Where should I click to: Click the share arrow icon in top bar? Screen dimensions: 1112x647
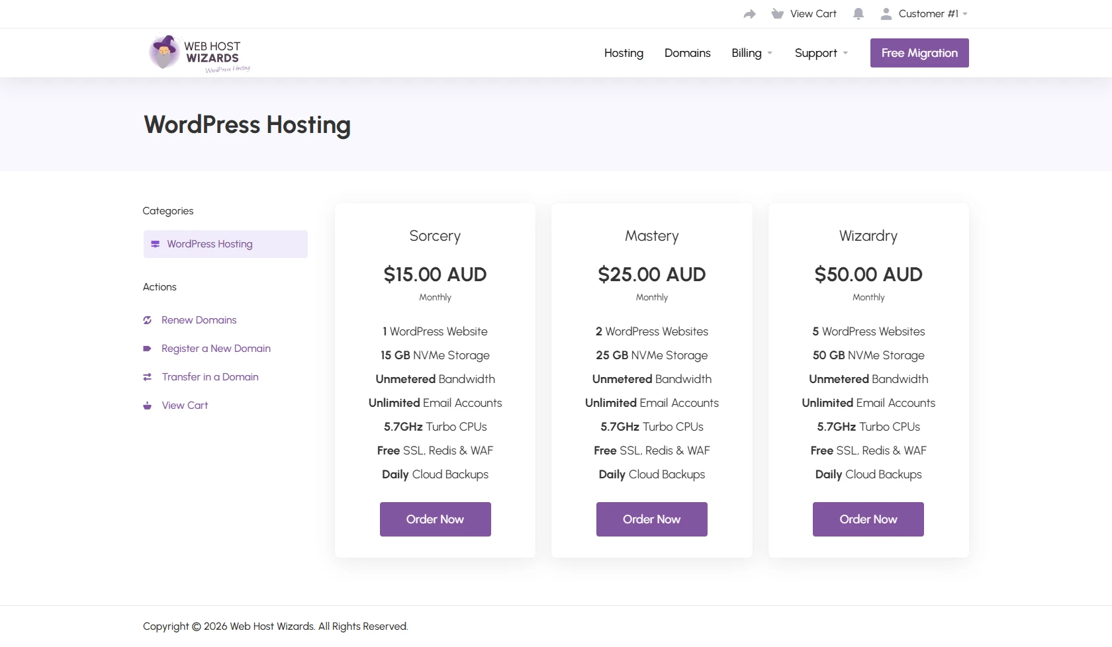(749, 14)
